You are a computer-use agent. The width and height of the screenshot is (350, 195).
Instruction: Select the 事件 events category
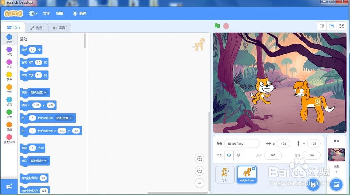pos(9,76)
